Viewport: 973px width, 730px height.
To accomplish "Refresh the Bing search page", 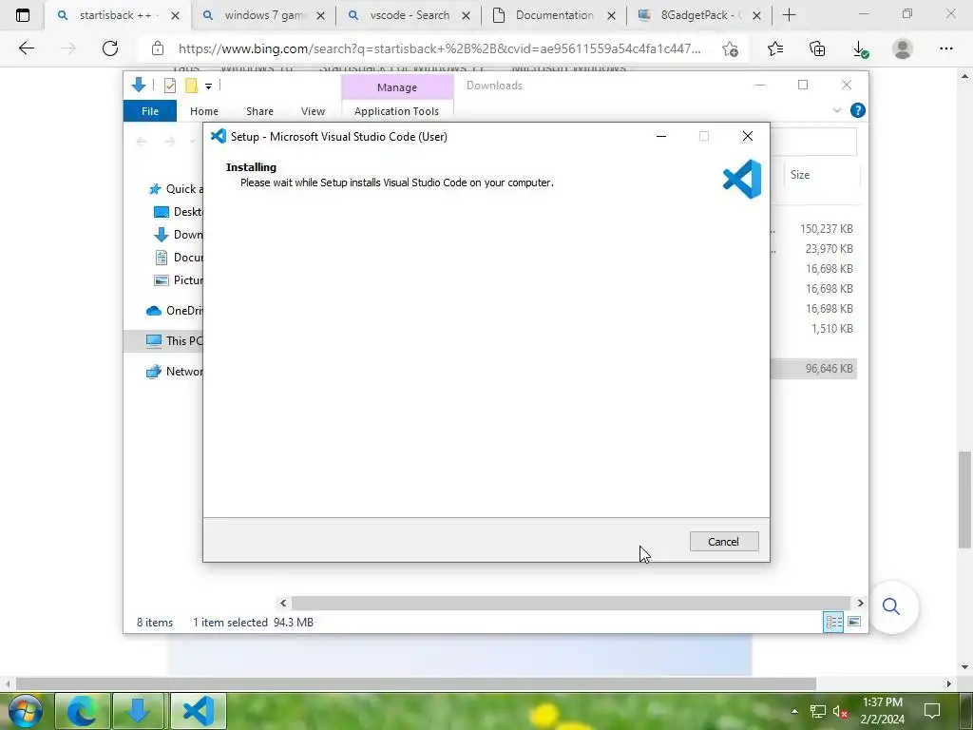I will pyautogui.click(x=110, y=48).
